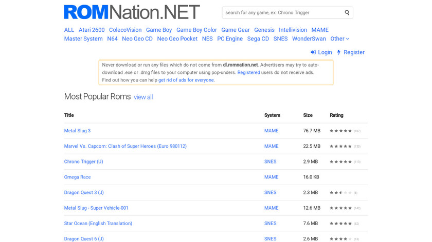This screenshot has width=432, height=242.
Task: Click the Title column header
Action: click(x=69, y=115)
